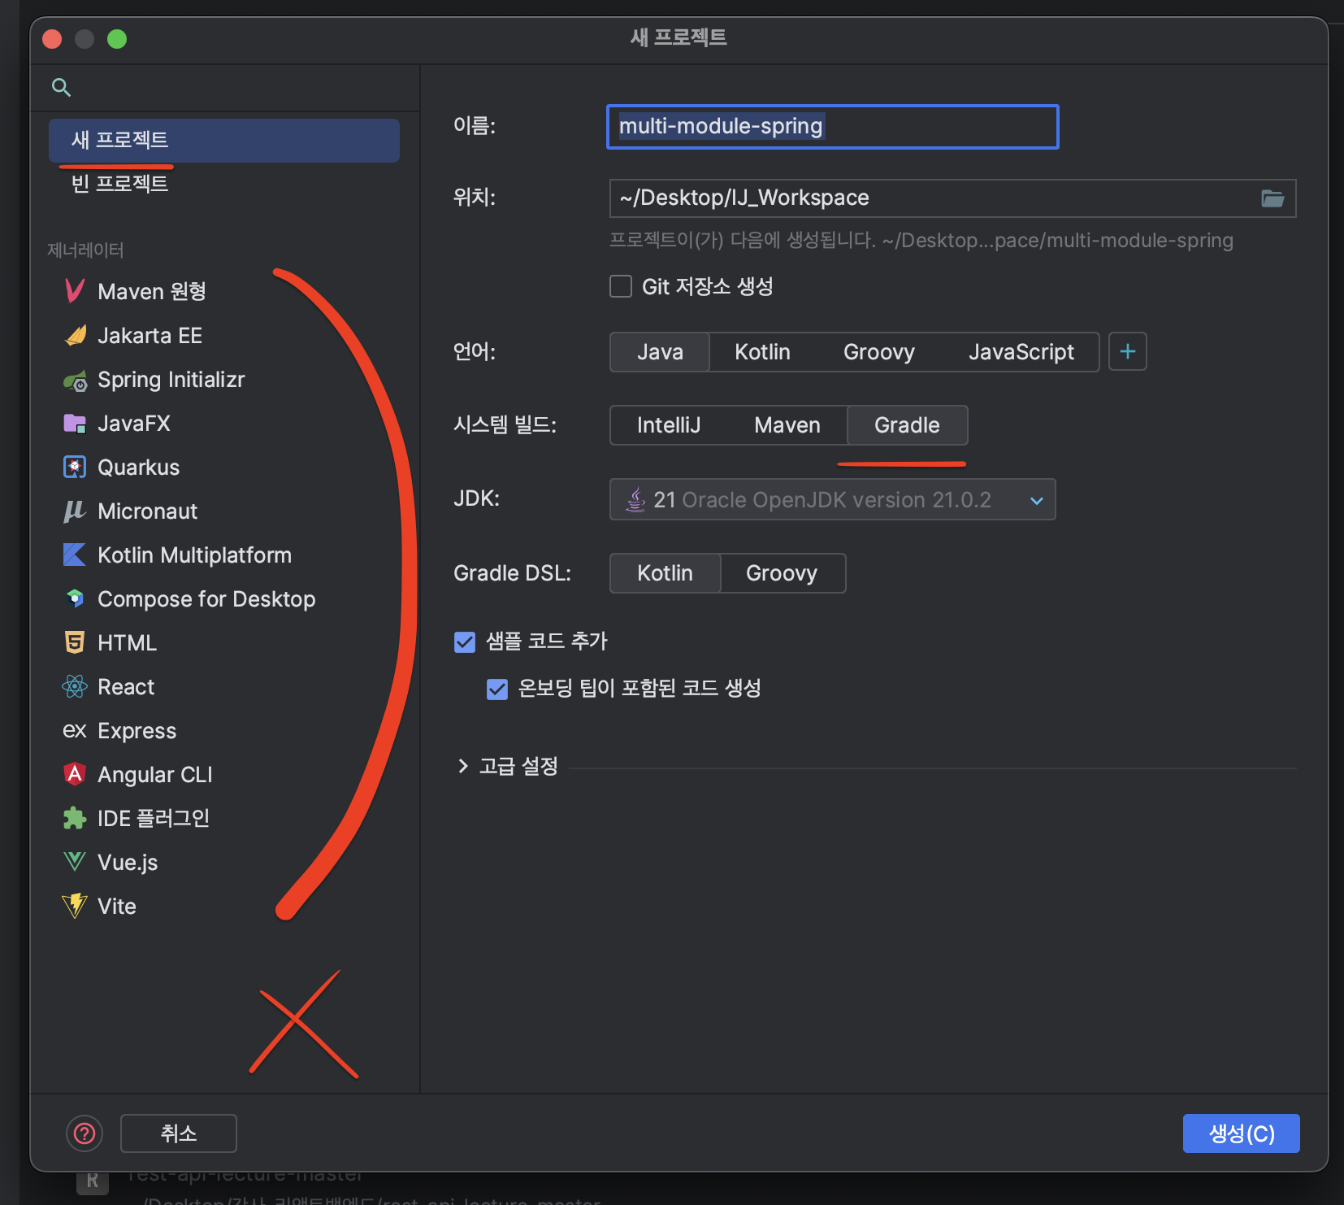The width and height of the screenshot is (1344, 1205).
Task: Open the folder browse icon for location
Action: (x=1272, y=198)
